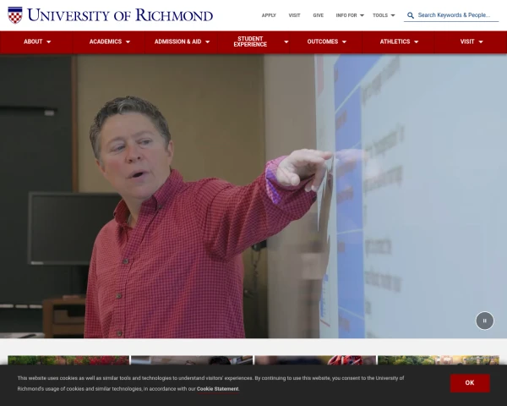Click the search magnifier icon

(411, 15)
